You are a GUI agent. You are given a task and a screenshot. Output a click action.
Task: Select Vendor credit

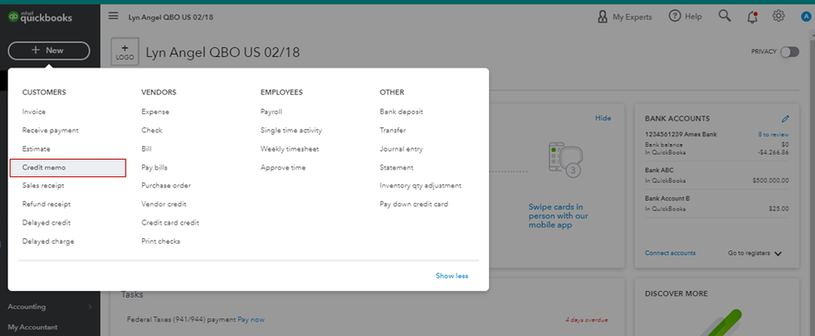(x=163, y=204)
